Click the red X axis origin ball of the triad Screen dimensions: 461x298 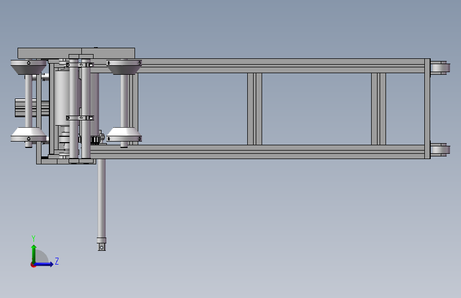33,265
